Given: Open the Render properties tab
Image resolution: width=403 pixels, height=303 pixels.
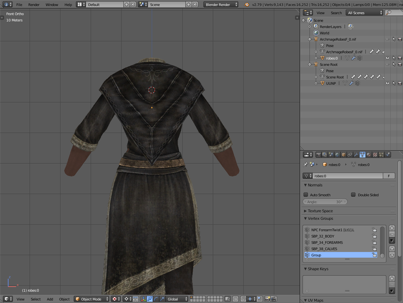Looking at the screenshot, I should pos(318,155).
